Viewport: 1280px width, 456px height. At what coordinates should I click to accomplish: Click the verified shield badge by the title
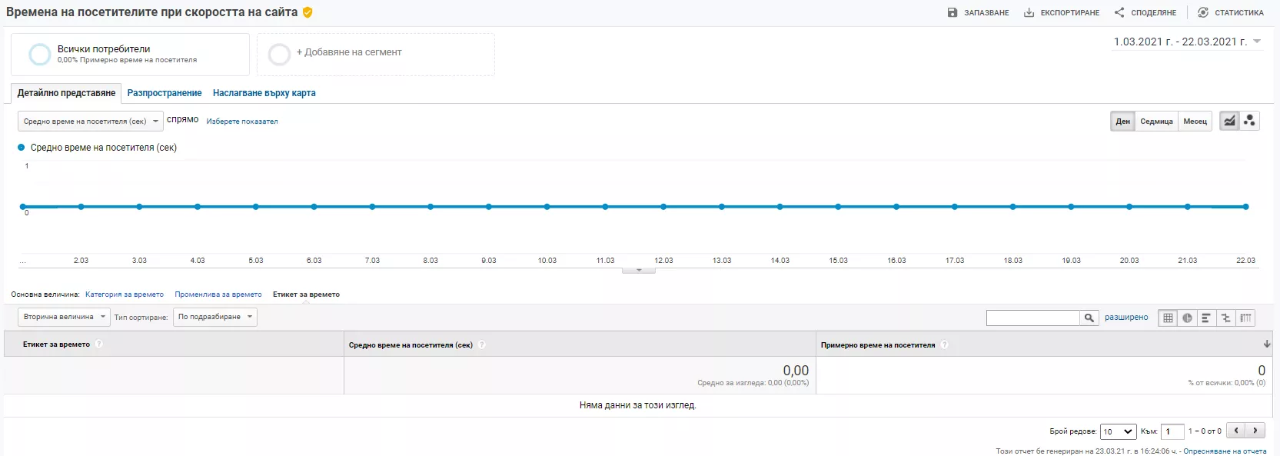point(308,12)
